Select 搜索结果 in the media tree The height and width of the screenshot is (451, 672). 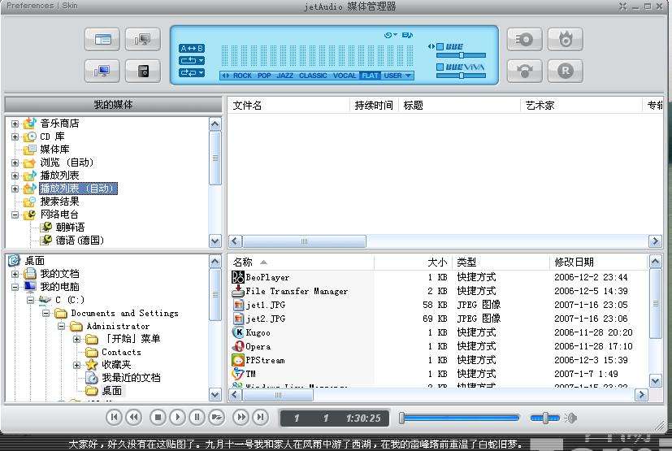click(x=59, y=202)
